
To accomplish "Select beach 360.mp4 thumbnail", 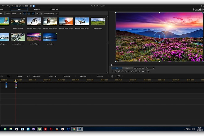I will click(18, 21).
